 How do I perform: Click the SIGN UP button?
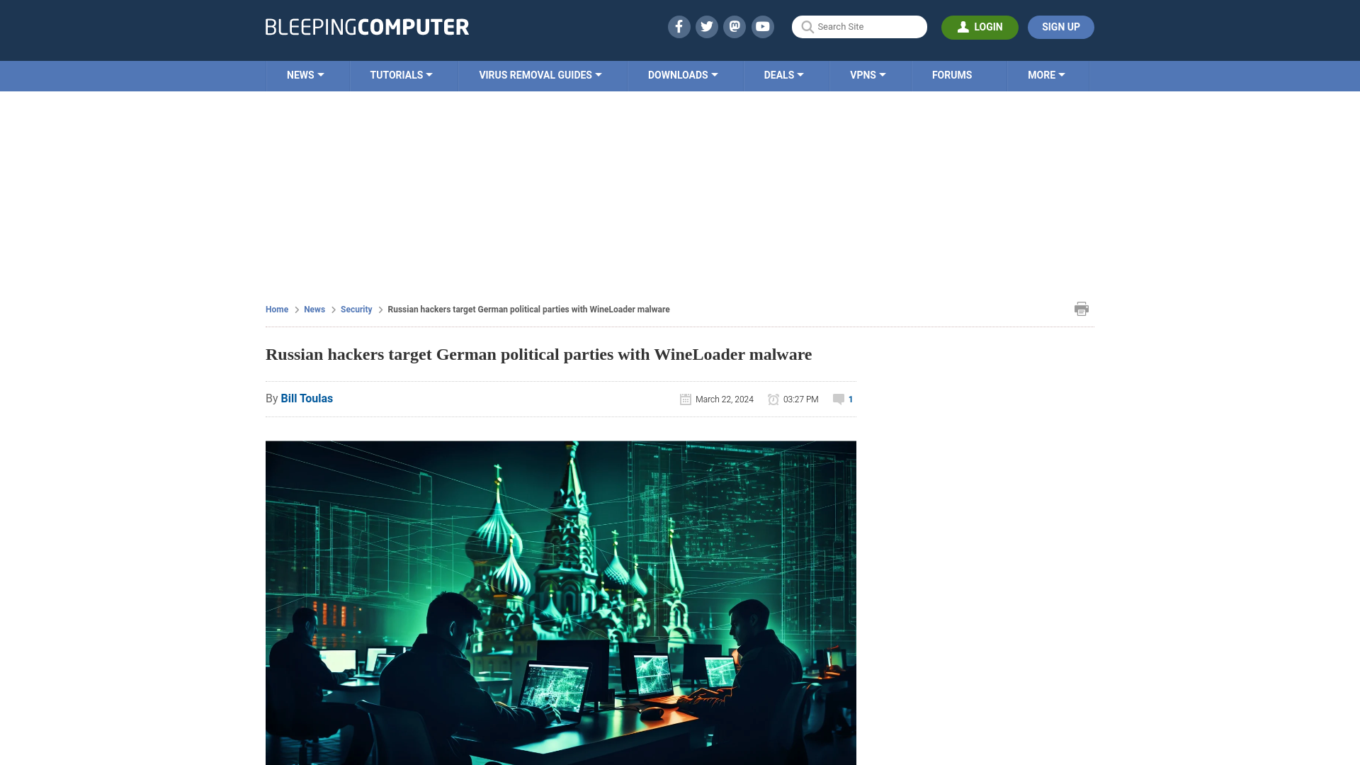click(1060, 26)
